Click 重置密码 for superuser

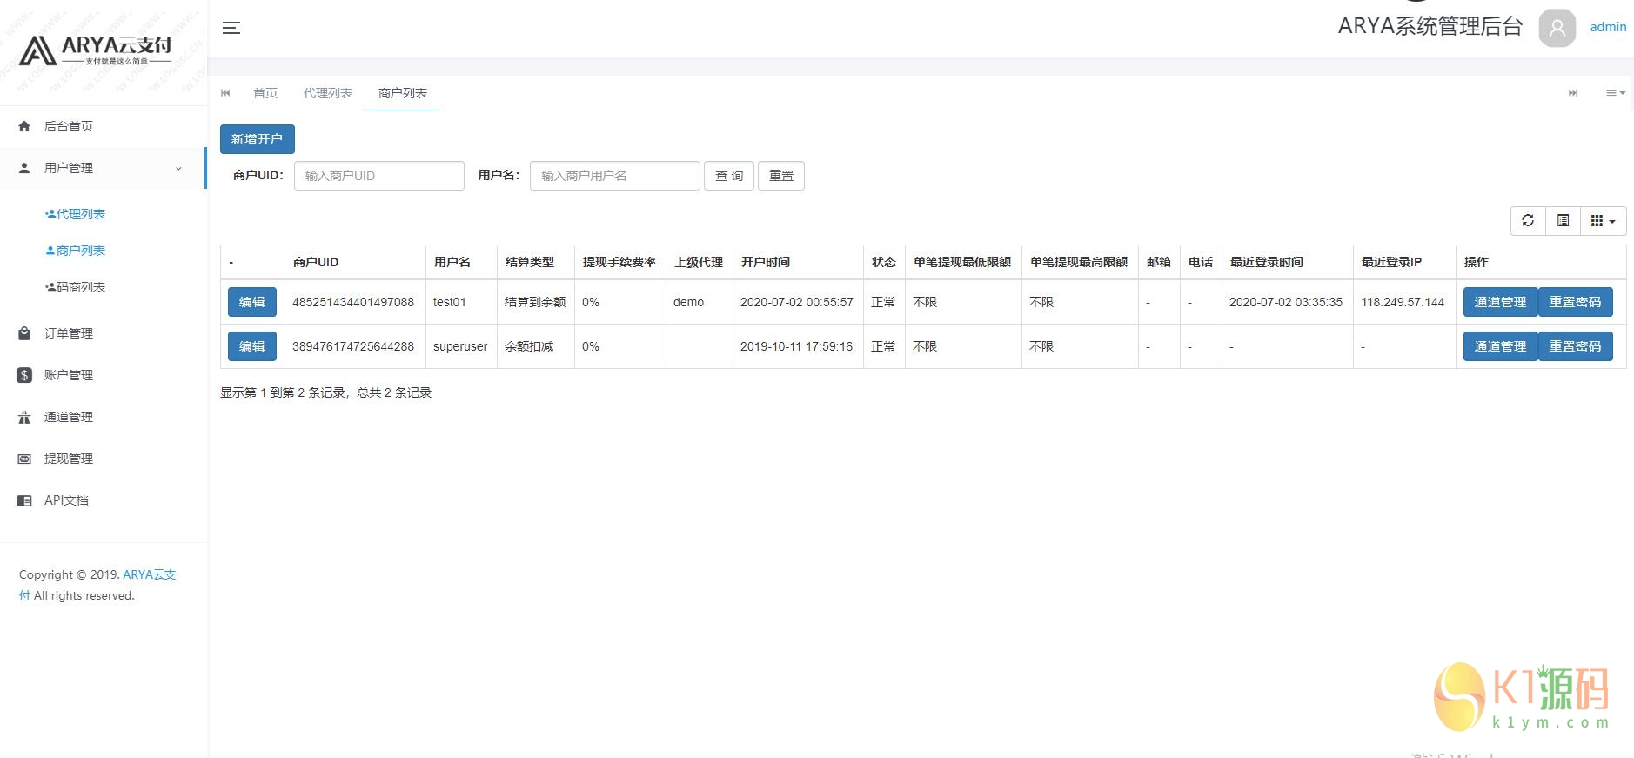(x=1576, y=346)
